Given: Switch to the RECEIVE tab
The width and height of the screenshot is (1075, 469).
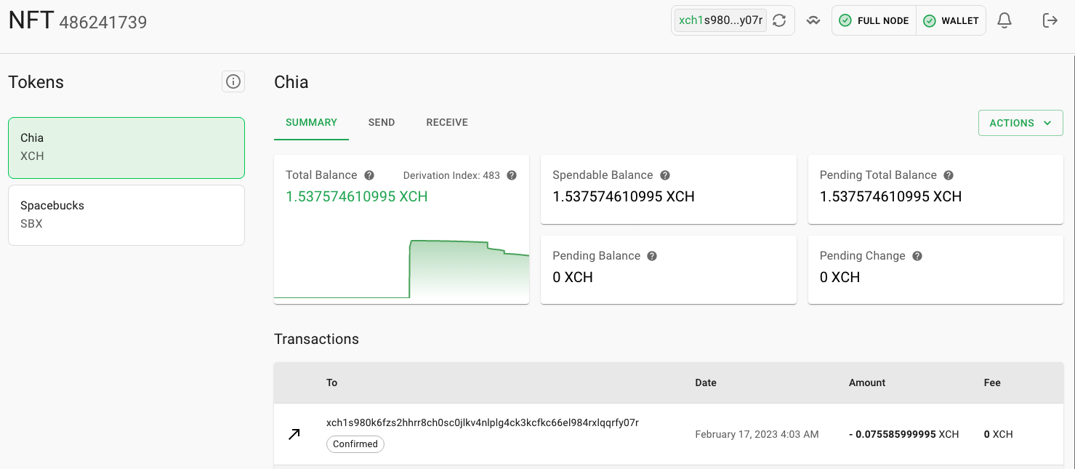Looking at the screenshot, I should 446,122.
